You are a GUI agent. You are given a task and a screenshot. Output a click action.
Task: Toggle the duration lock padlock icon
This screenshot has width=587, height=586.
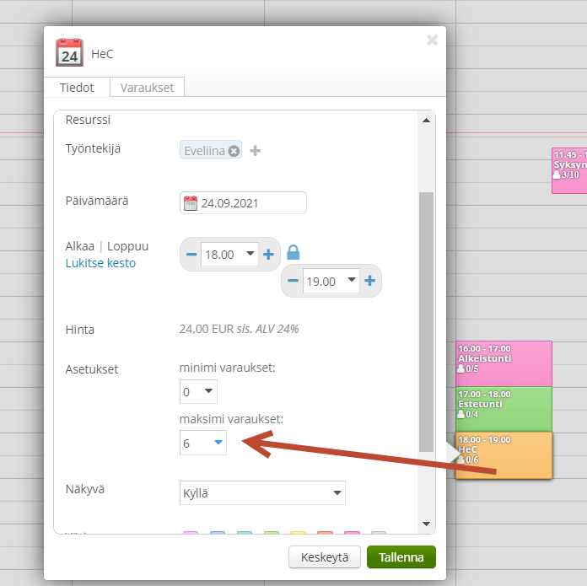point(293,252)
